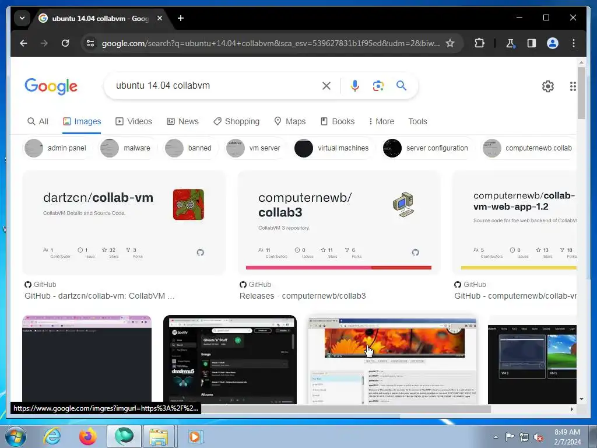
Task: Launch Firefox from the taskbar
Action: 87,436
